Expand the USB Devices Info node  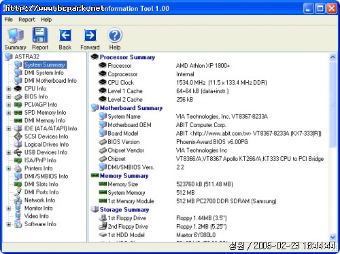(x=9, y=152)
